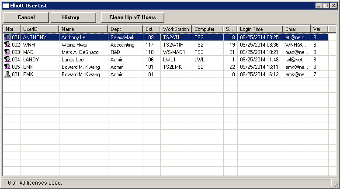Sort by Login Time column header

pyautogui.click(x=260, y=29)
